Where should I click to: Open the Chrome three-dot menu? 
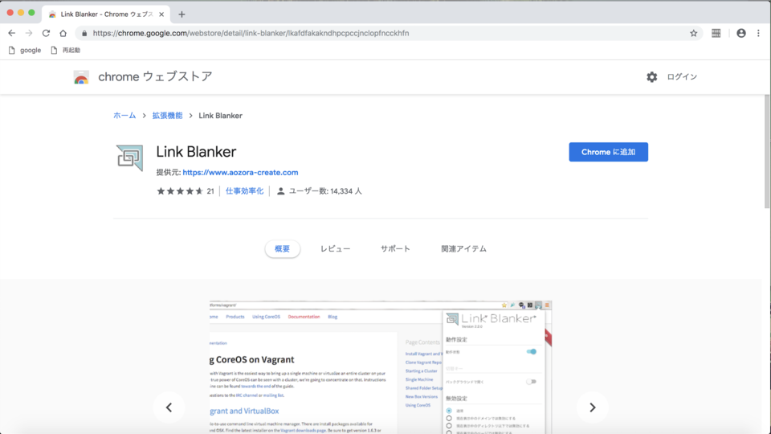[x=758, y=33]
